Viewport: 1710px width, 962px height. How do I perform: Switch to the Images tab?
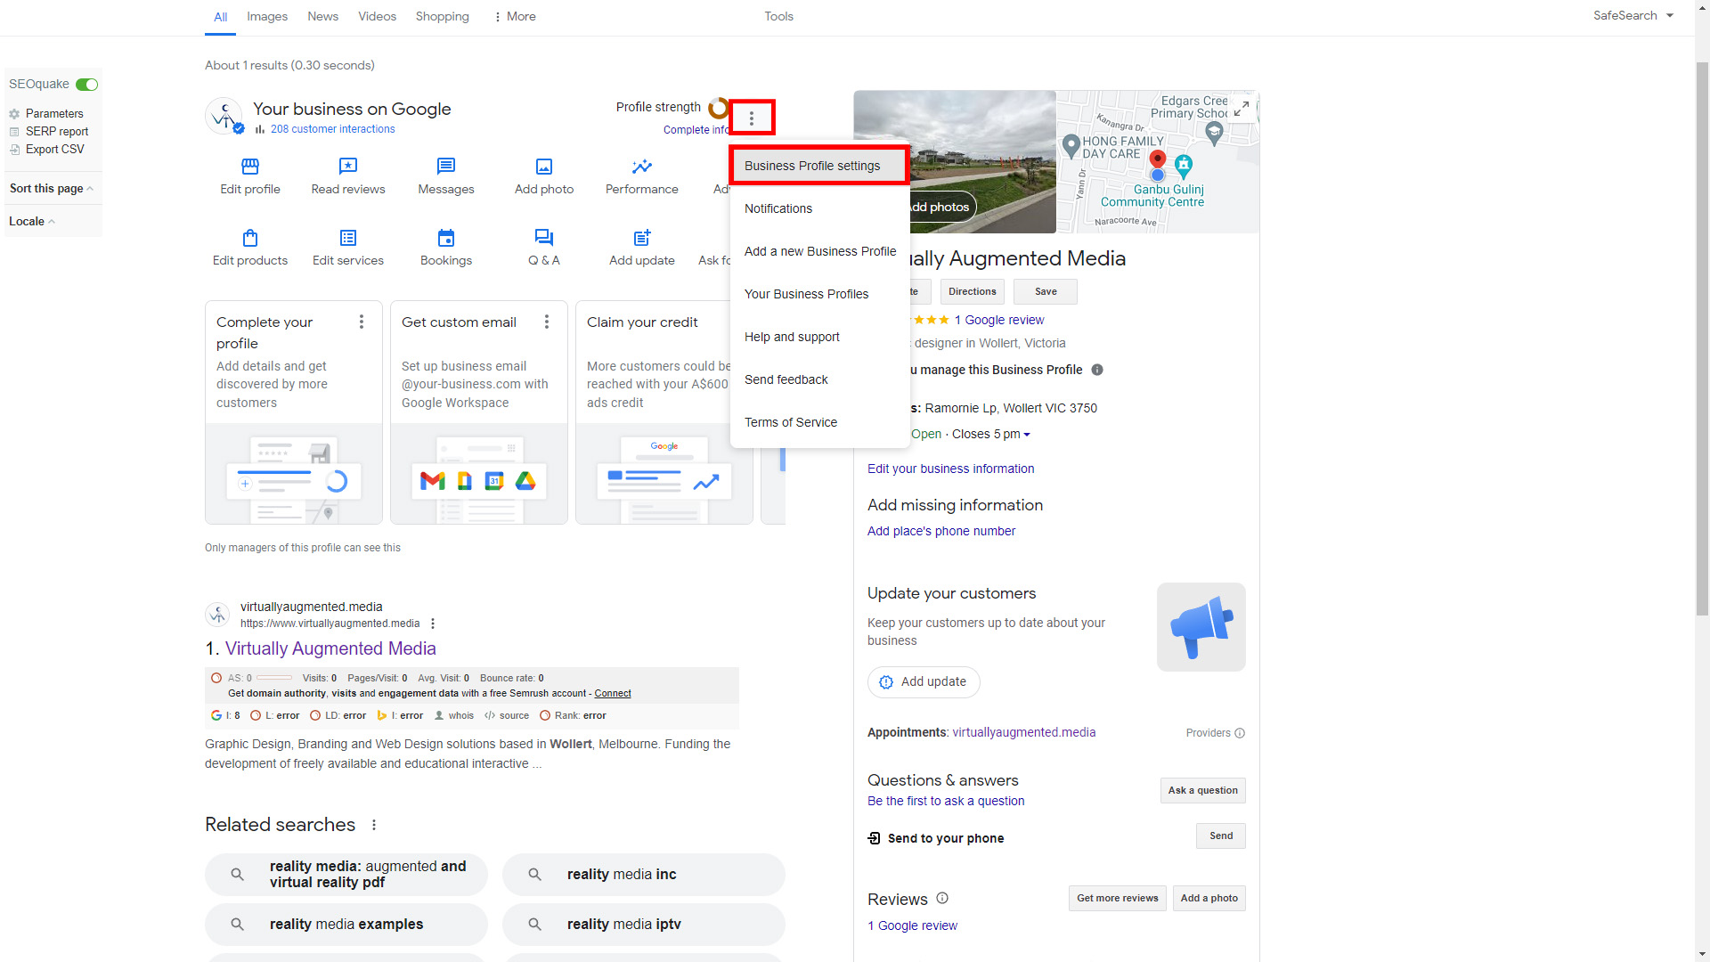pos(267,16)
